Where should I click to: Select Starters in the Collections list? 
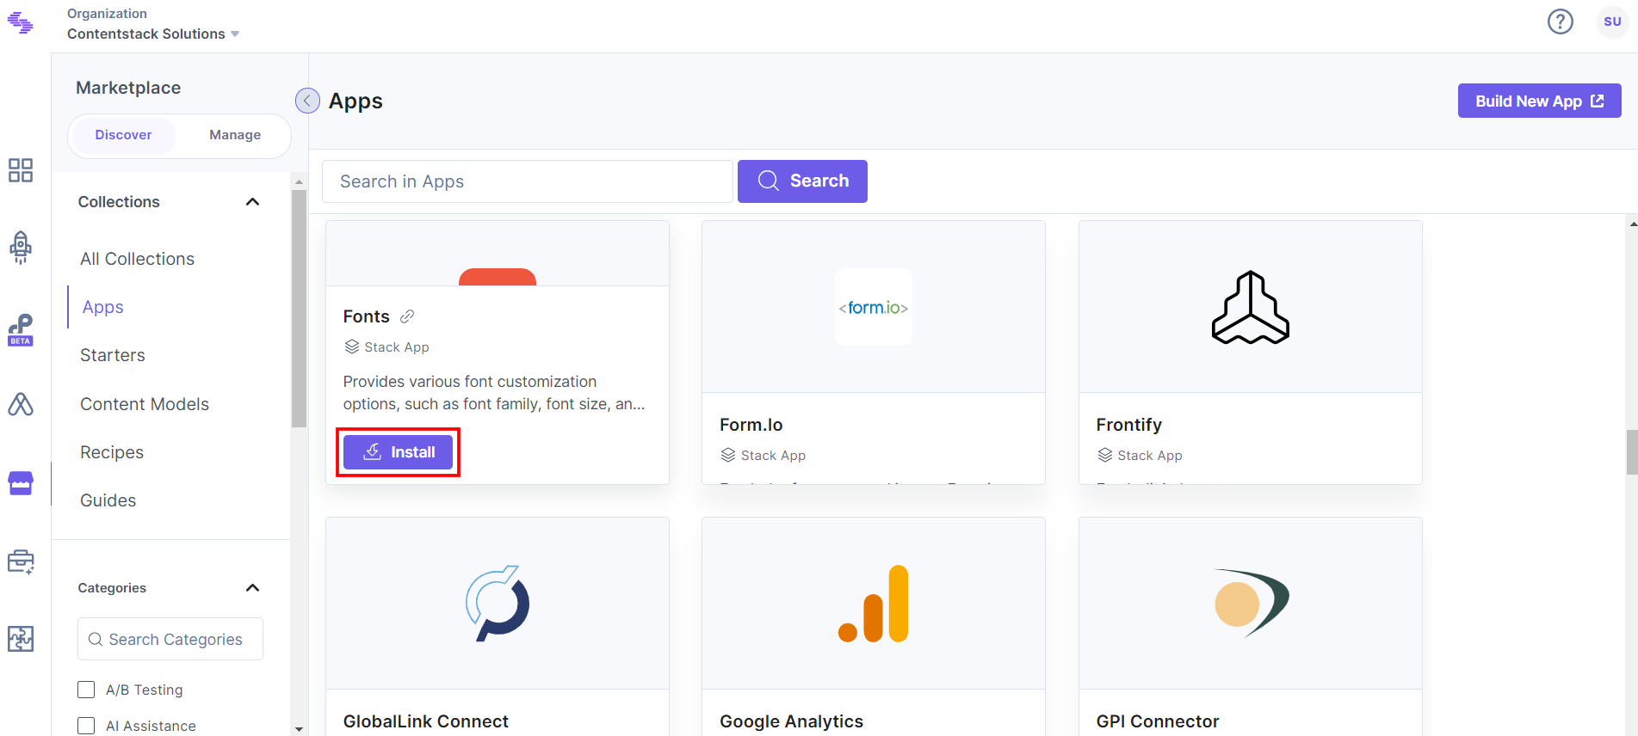113,355
